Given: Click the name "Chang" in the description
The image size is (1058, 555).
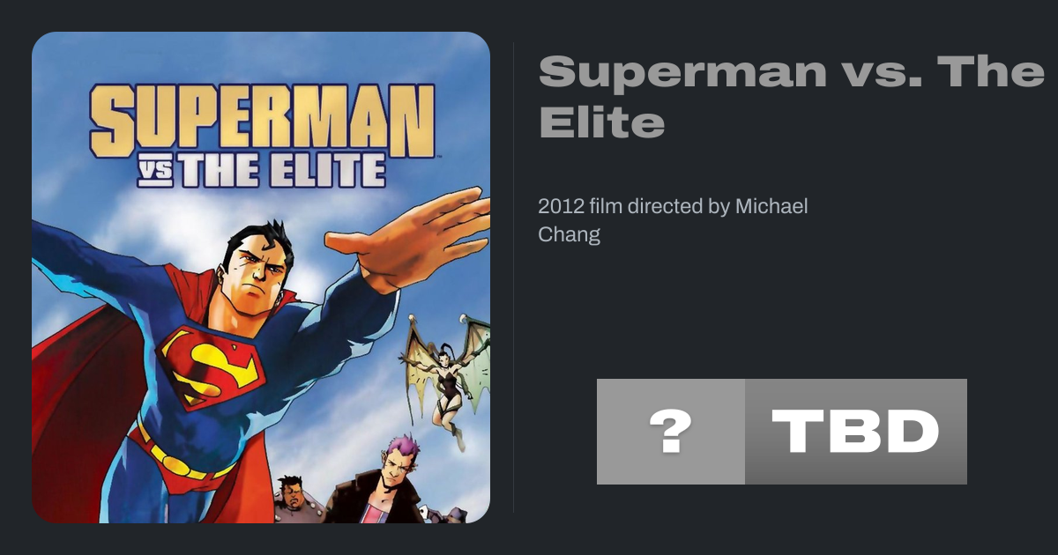Looking at the screenshot, I should pos(569,235).
